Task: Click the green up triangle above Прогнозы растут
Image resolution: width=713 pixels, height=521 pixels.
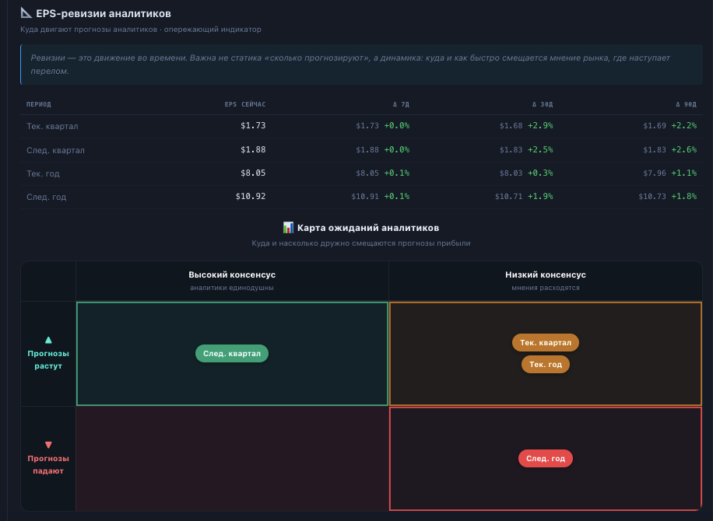Action: pyautogui.click(x=48, y=341)
